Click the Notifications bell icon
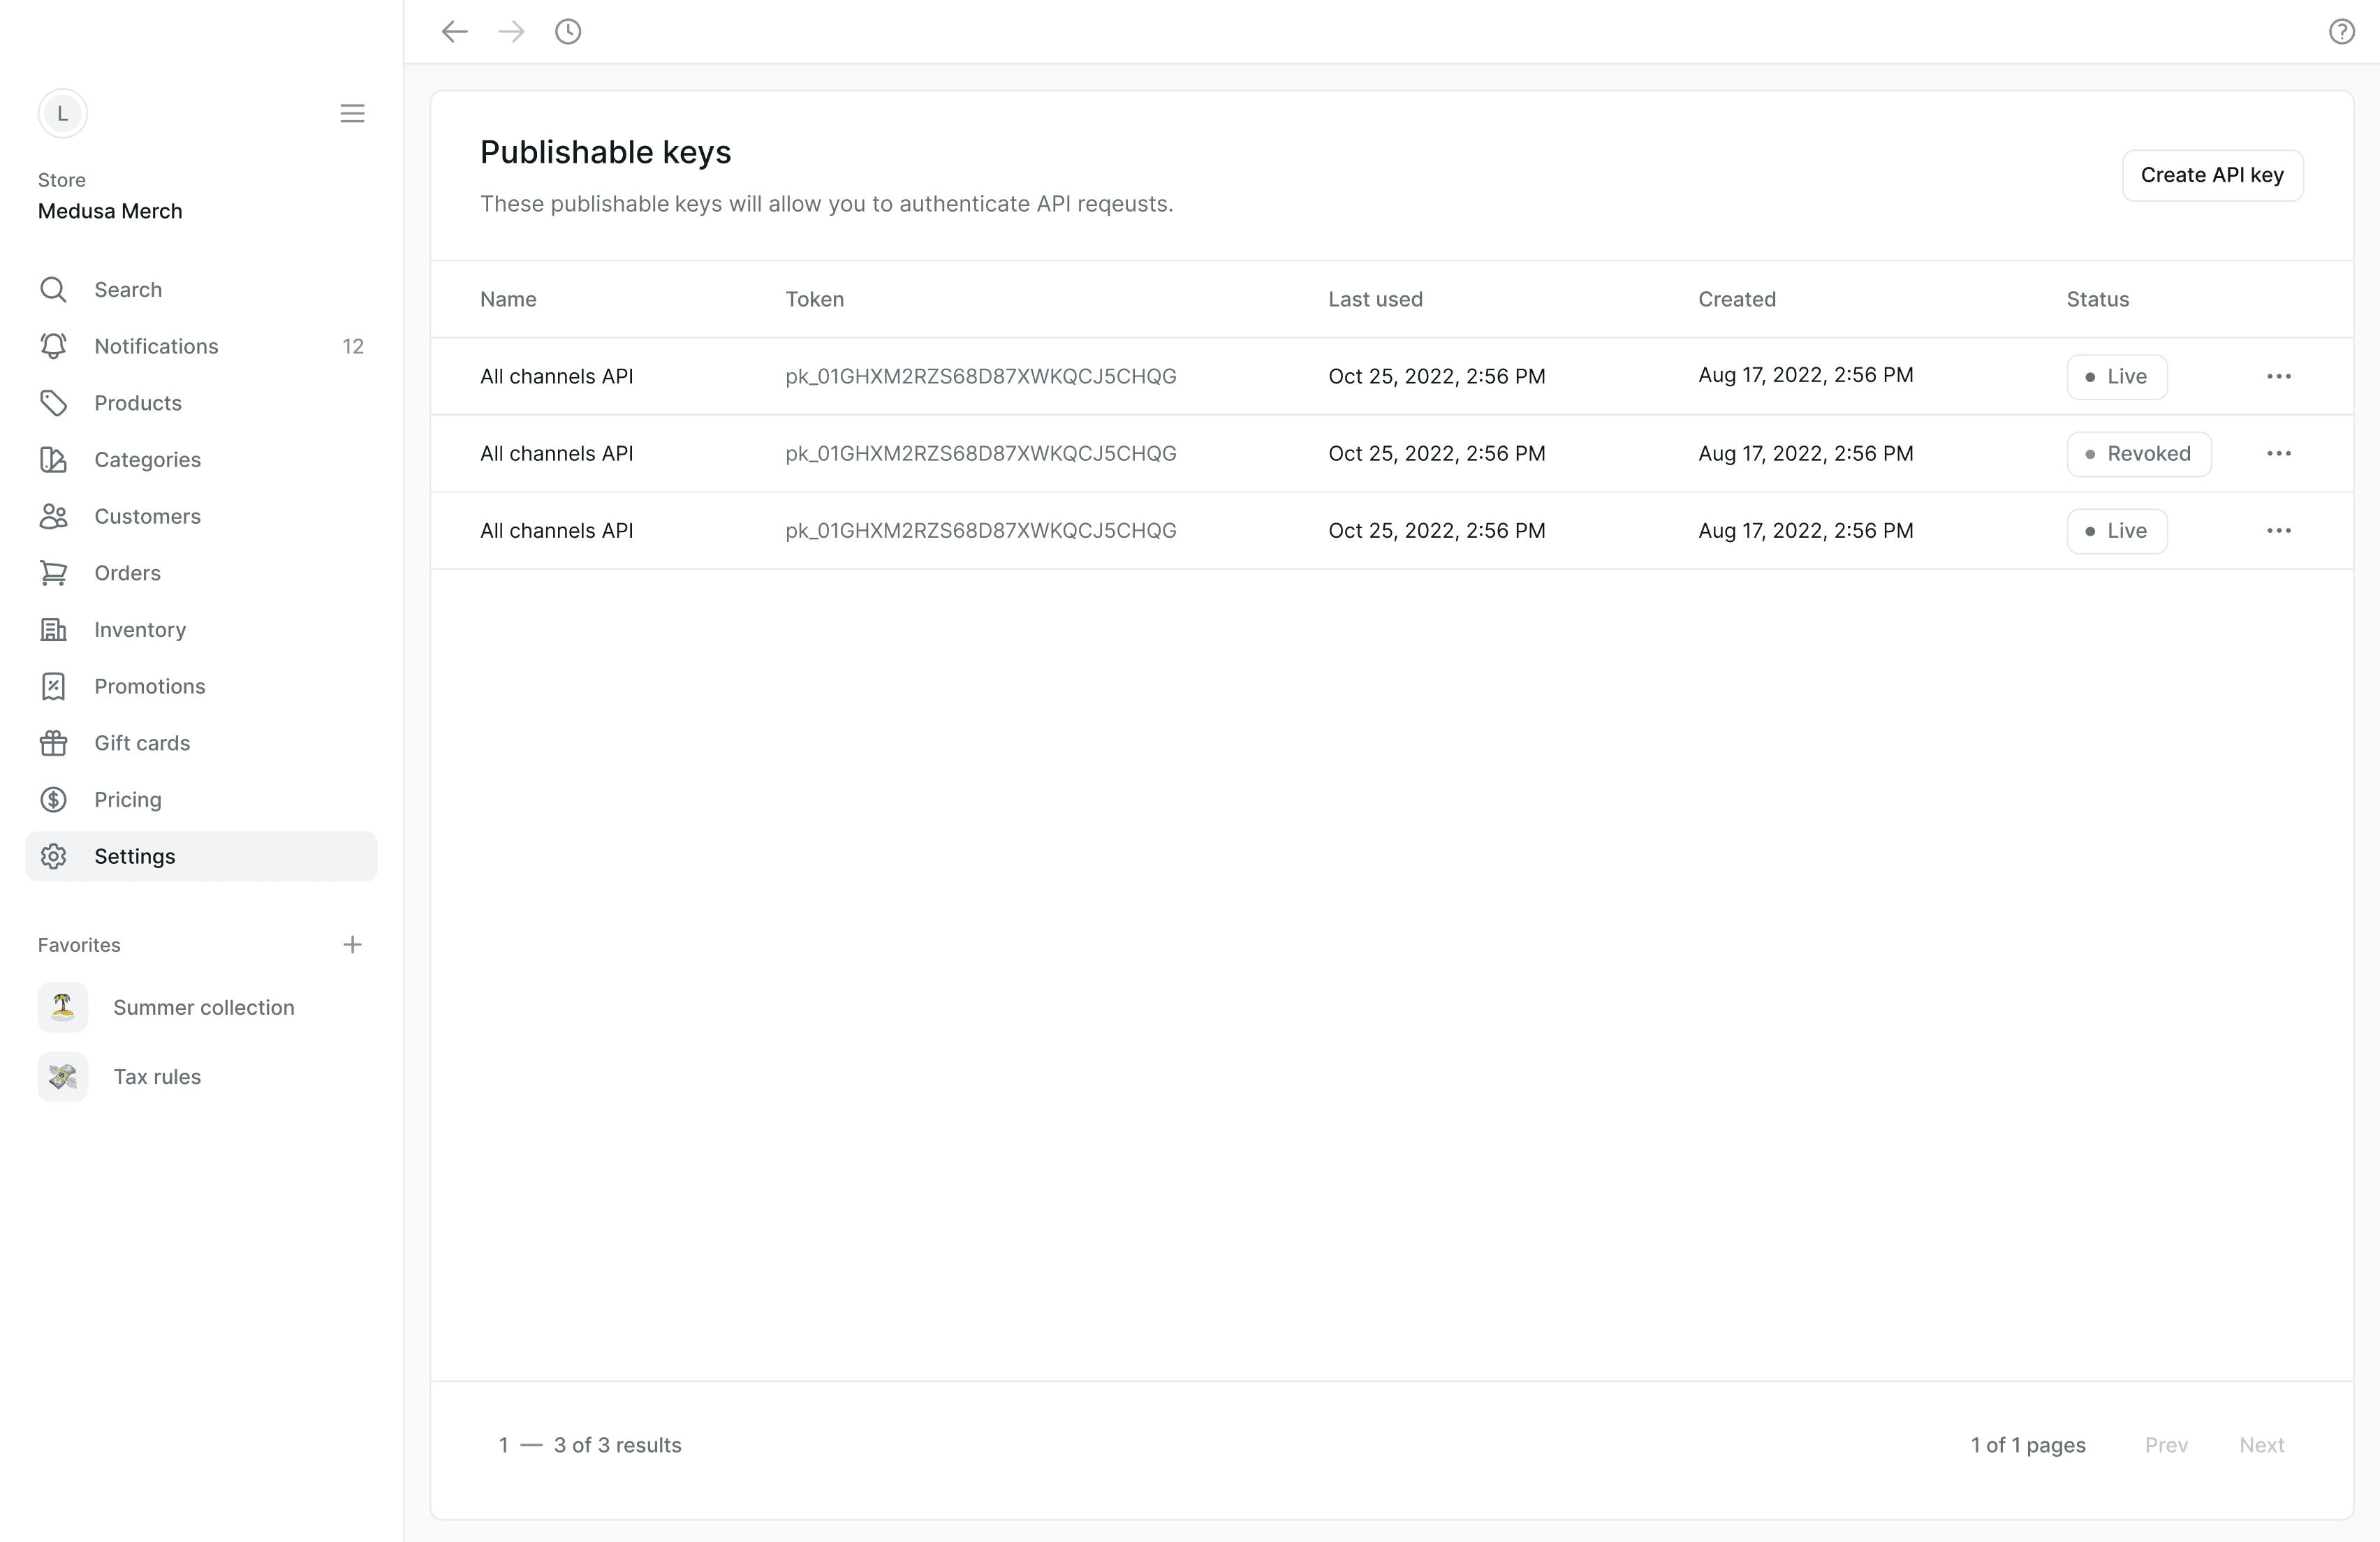 (x=54, y=346)
